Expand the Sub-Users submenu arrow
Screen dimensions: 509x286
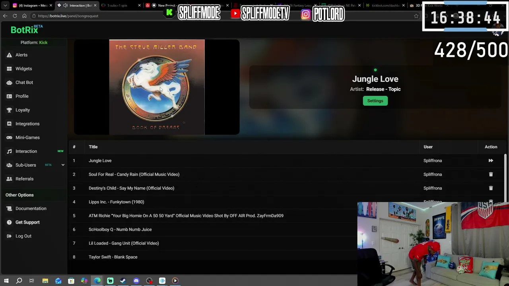pos(63,165)
